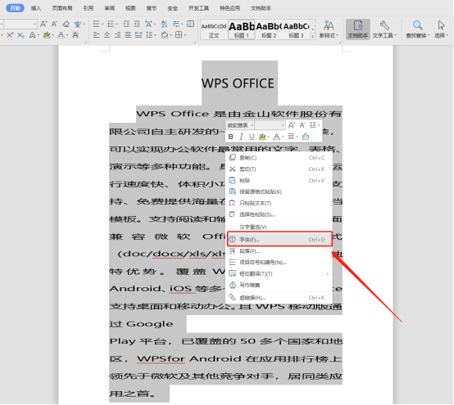The image size is (454, 405).
Task: Apply highlight color in the ribbon
Action: (47, 35)
